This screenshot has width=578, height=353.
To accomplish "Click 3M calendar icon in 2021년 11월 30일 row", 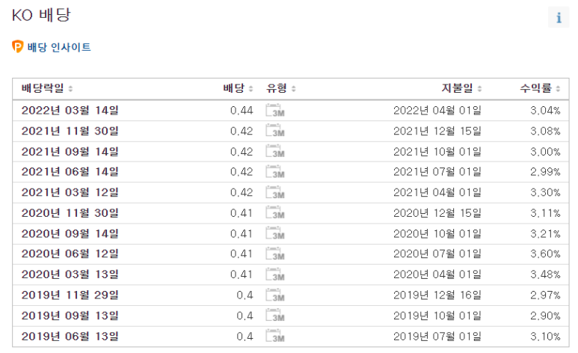I will coord(275,131).
